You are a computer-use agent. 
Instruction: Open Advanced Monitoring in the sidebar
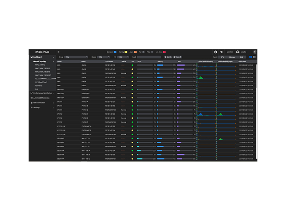41,98
